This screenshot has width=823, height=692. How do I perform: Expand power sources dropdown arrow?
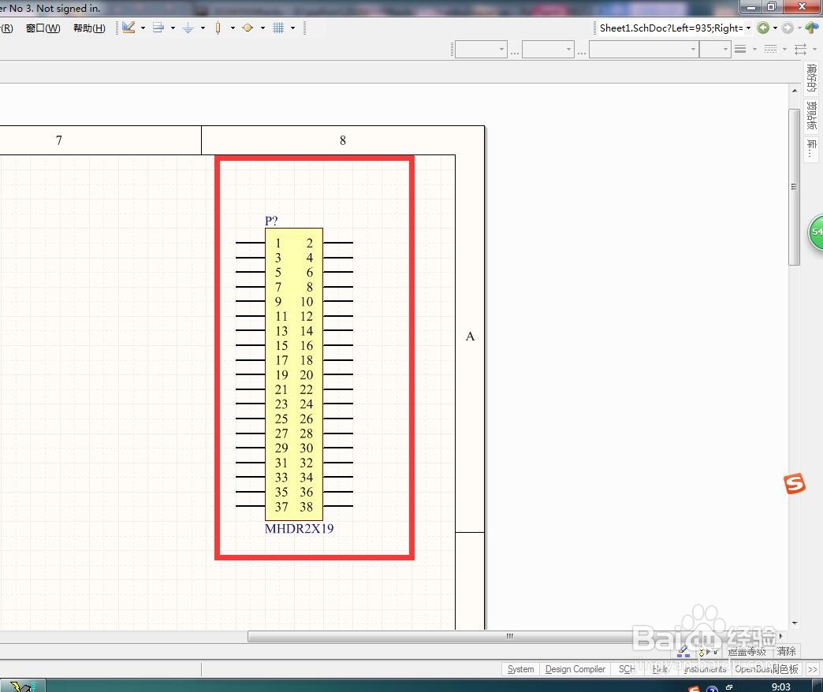(x=203, y=28)
